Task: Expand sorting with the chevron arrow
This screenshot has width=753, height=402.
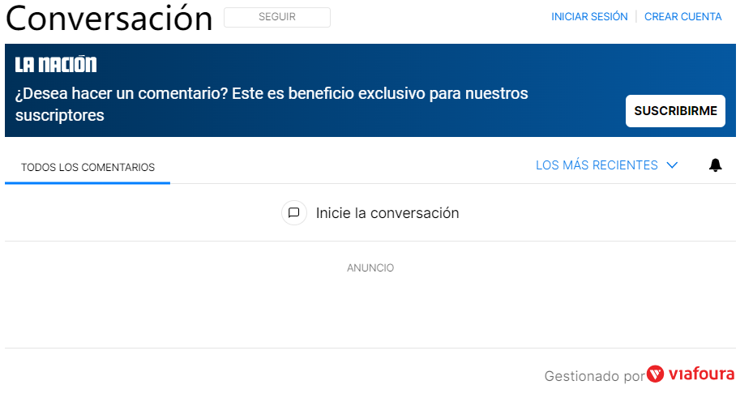Action: pos(671,165)
